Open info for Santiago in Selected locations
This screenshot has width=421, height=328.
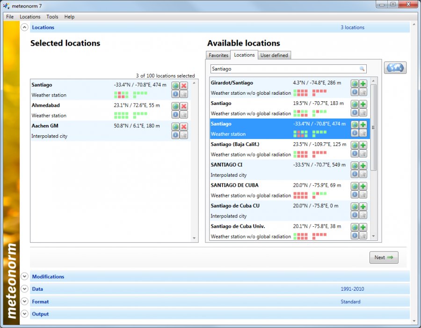click(175, 94)
